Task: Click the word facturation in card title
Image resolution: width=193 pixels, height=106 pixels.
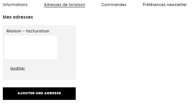Action: tap(38, 31)
